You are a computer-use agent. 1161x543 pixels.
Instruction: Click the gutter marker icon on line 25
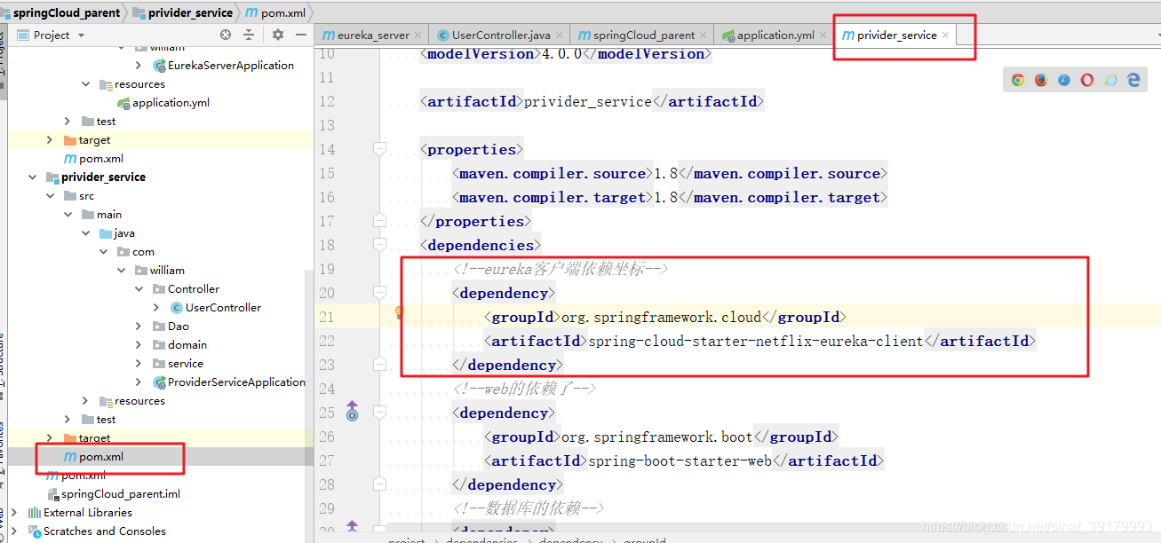pyautogui.click(x=352, y=412)
